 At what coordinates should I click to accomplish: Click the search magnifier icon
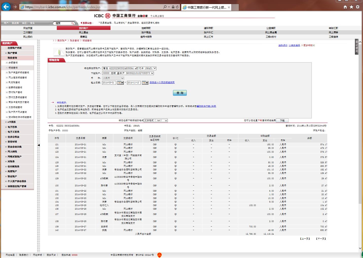(x=72, y=23)
